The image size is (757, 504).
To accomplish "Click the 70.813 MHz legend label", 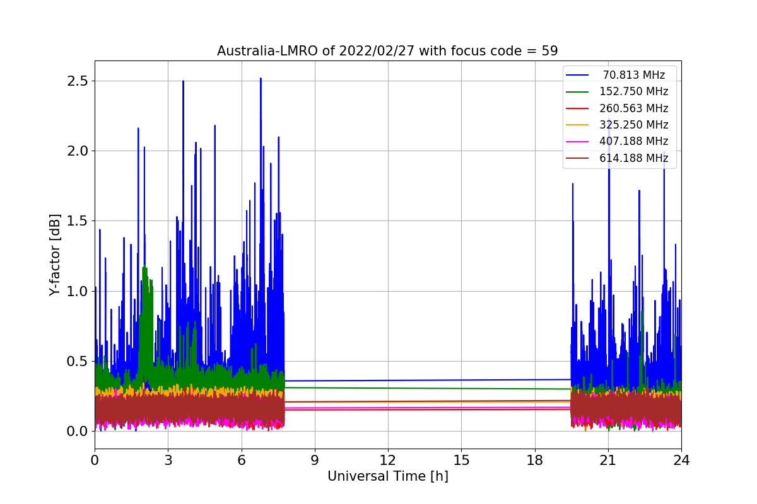I will pyautogui.click(x=634, y=76).
